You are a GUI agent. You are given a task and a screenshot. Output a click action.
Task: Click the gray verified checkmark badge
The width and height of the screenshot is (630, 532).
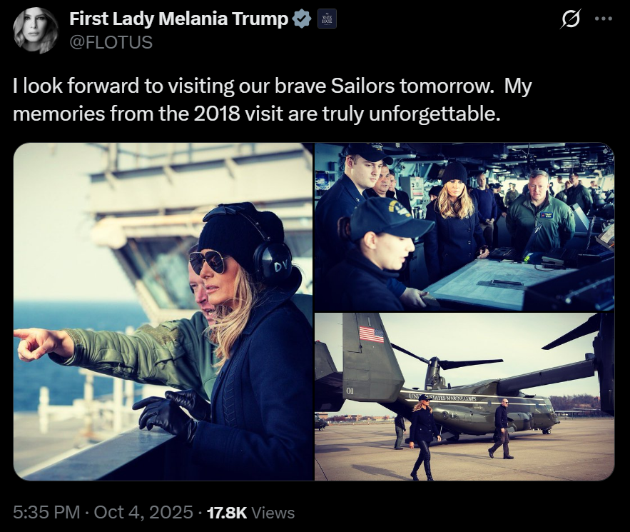(x=303, y=20)
